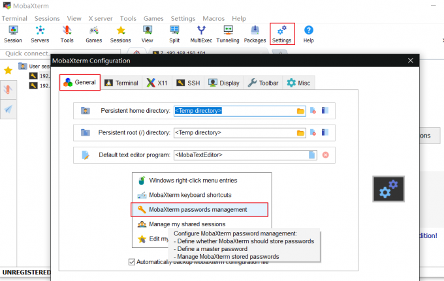444x281 pixels.
Task: Switch to the General configuration tab
Action: click(80, 82)
